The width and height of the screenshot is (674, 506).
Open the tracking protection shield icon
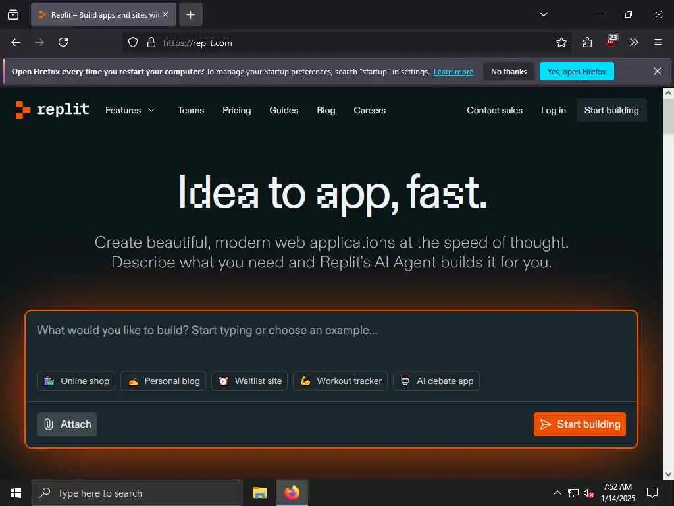133,43
